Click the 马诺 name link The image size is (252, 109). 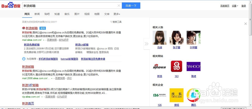(160, 48)
